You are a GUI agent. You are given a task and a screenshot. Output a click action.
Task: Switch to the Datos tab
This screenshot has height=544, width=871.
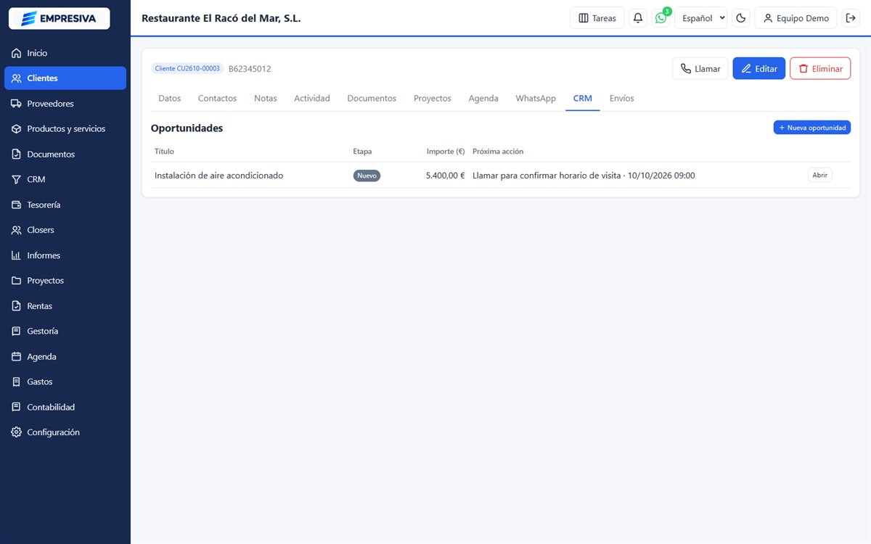point(169,99)
